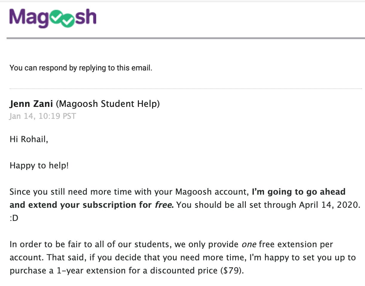Select the sender name Jenn Zani
This screenshot has height=286, width=365.
pyautogui.click(x=31, y=104)
